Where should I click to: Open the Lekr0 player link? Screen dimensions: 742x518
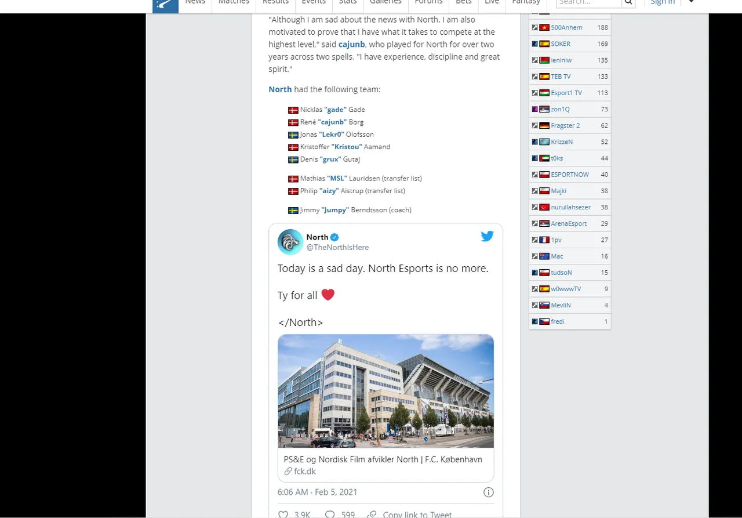pyautogui.click(x=332, y=135)
